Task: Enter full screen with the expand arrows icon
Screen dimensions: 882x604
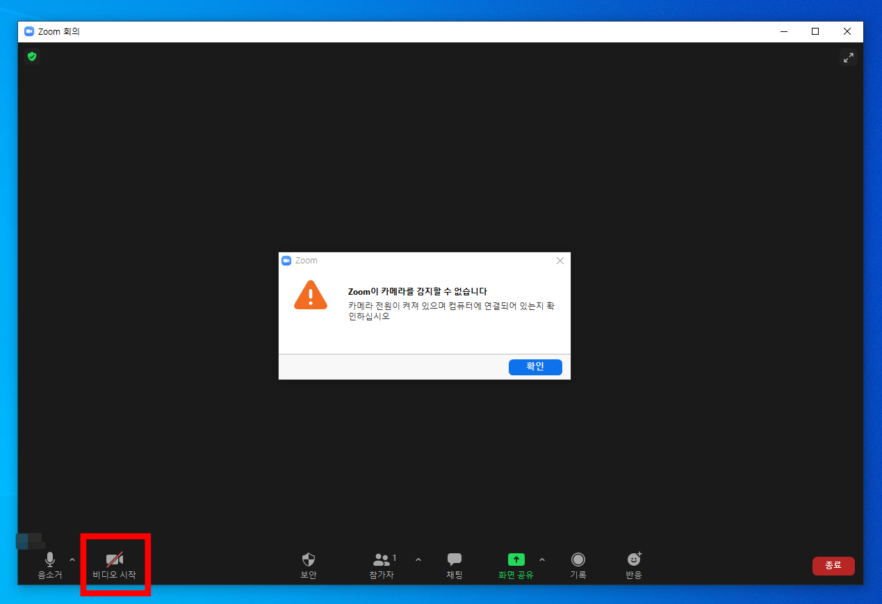Action: point(849,58)
